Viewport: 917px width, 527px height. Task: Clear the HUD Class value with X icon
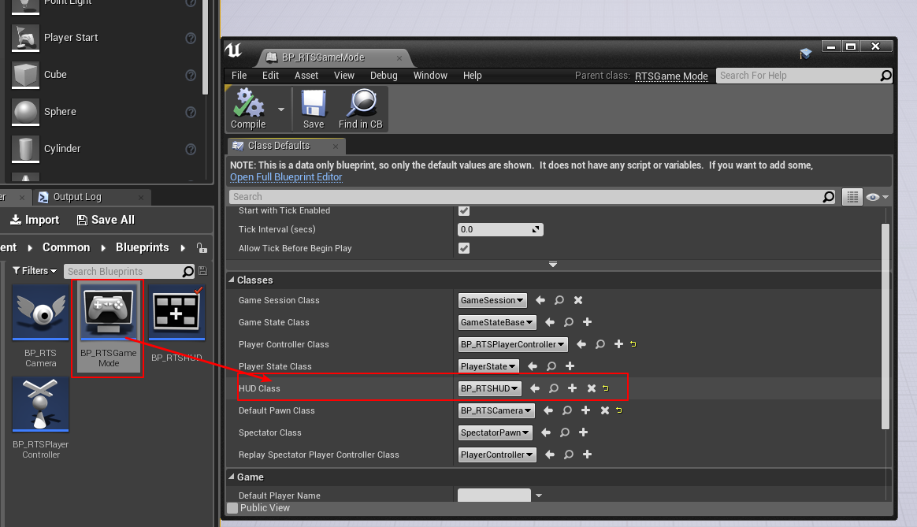tap(591, 388)
